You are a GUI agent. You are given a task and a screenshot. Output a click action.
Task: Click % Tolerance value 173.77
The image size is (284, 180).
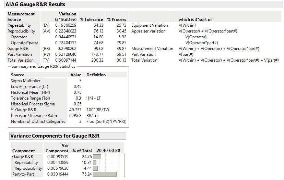point(97,54)
